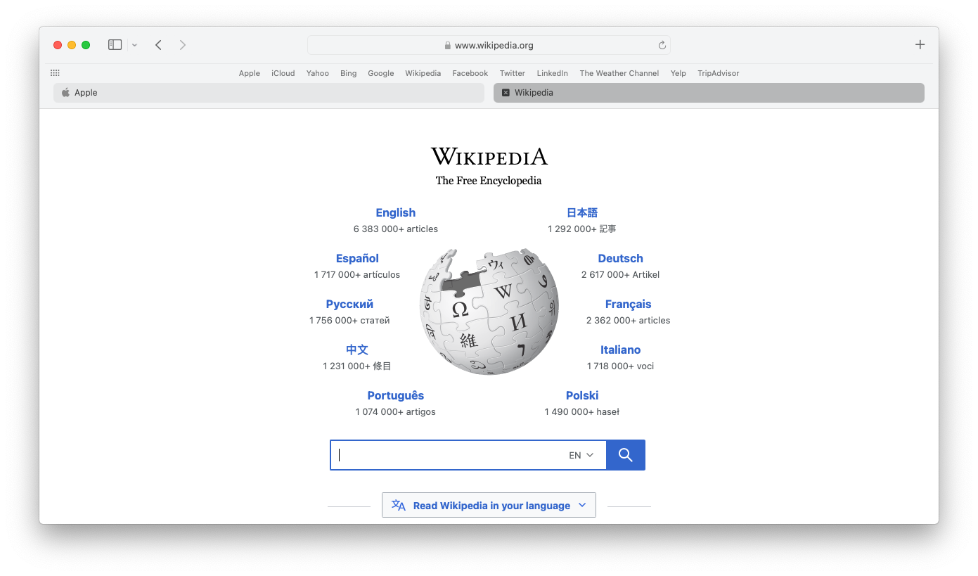Select the Wikipedia tab
The height and width of the screenshot is (576, 978).
(709, 93)
